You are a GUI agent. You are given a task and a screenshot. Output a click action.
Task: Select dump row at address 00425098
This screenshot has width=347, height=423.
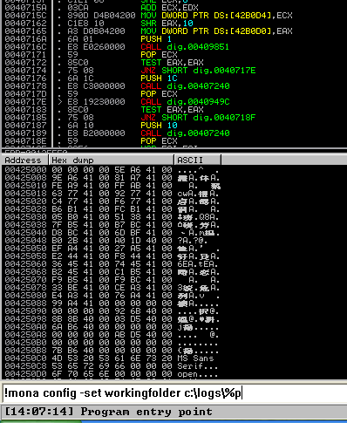pos(112,318)
